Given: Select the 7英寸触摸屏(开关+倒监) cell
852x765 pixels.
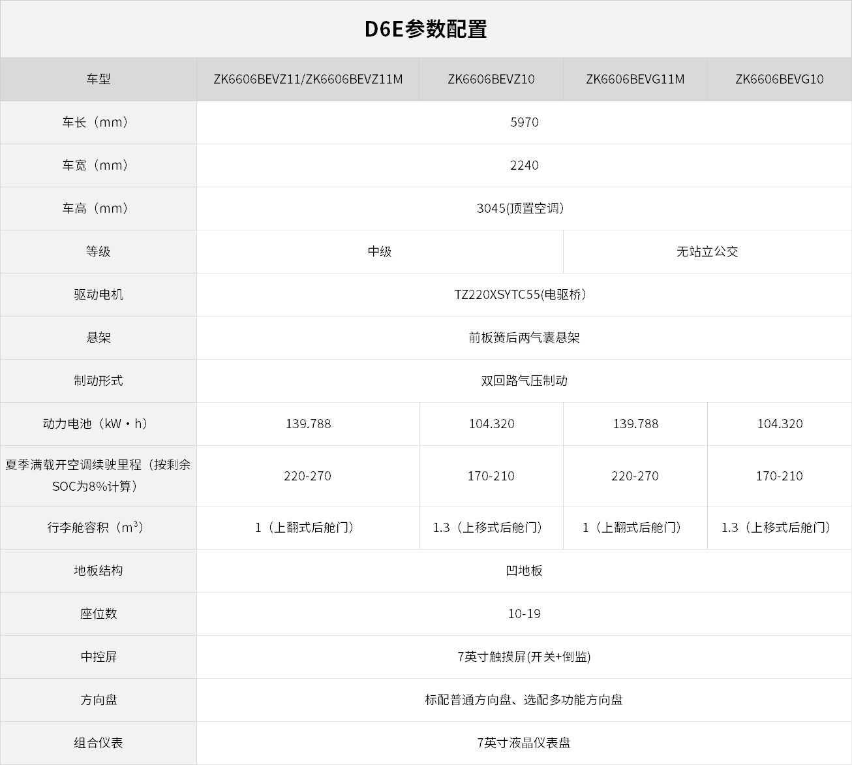Looking at the screenshot, I should point(524,657).
